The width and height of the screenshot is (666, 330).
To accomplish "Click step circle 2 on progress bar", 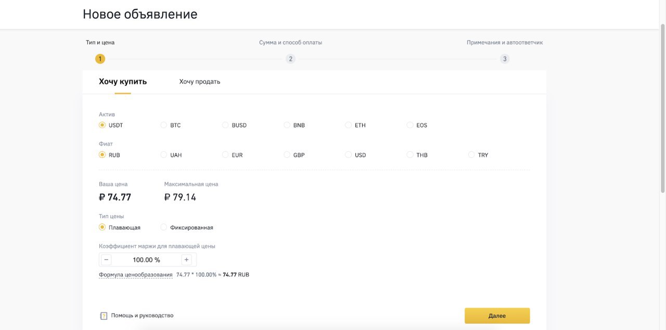I will (290, 58).
